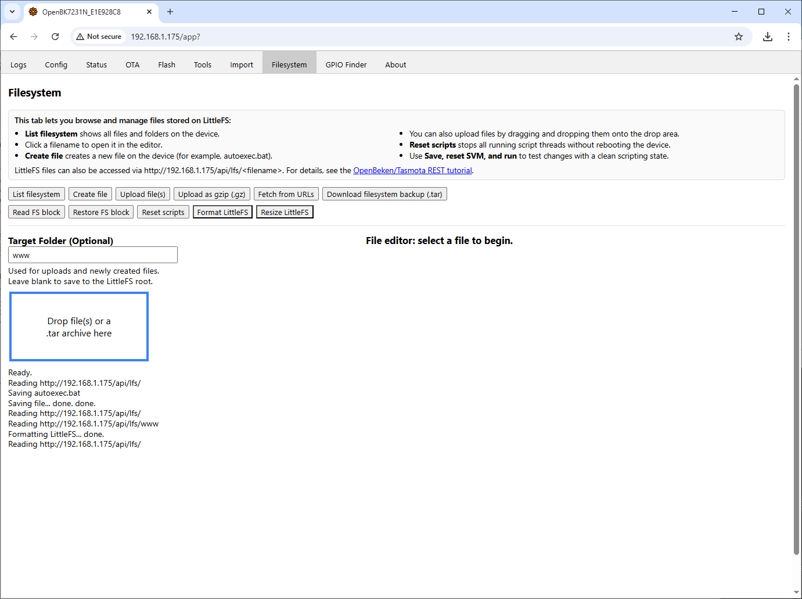Open the Chrome three-dot menu
The image size is (802, 599).
[x=789, y=37]
